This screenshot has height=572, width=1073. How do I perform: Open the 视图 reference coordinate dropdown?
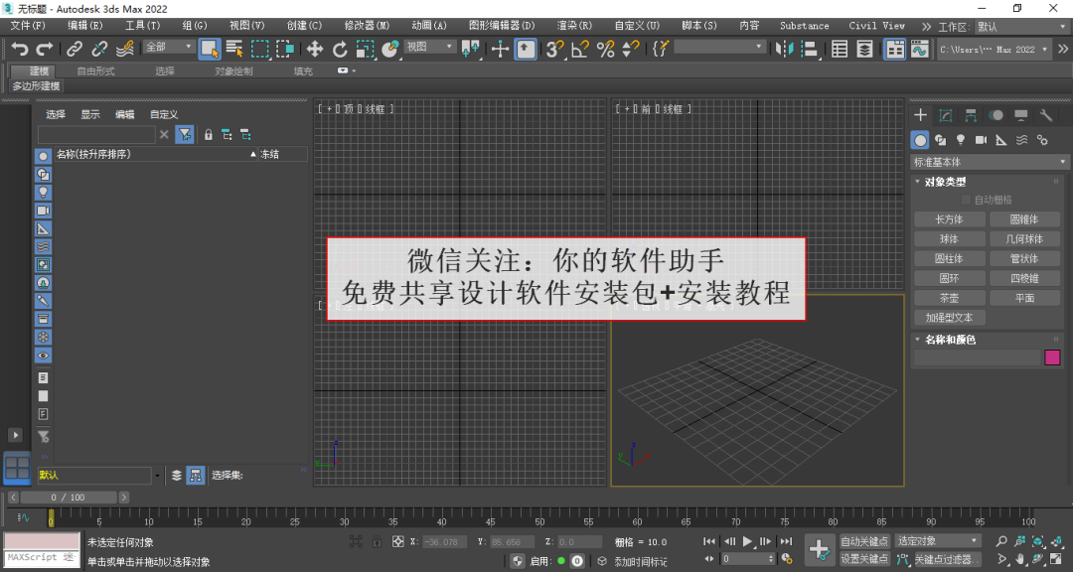(430, 47)
